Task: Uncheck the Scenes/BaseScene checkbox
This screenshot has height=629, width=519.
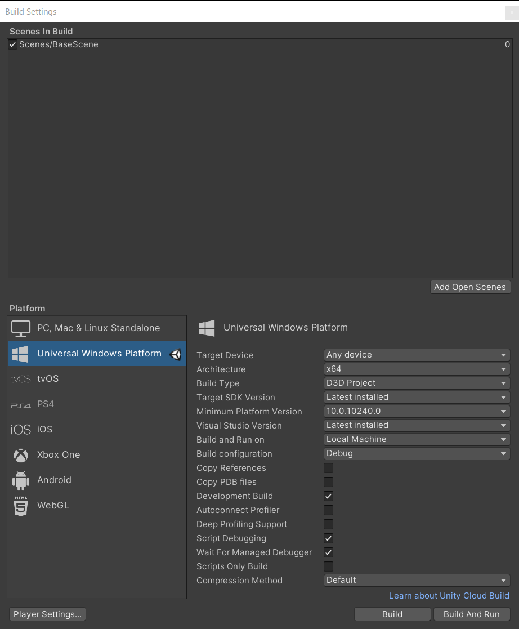Action: 13,44
